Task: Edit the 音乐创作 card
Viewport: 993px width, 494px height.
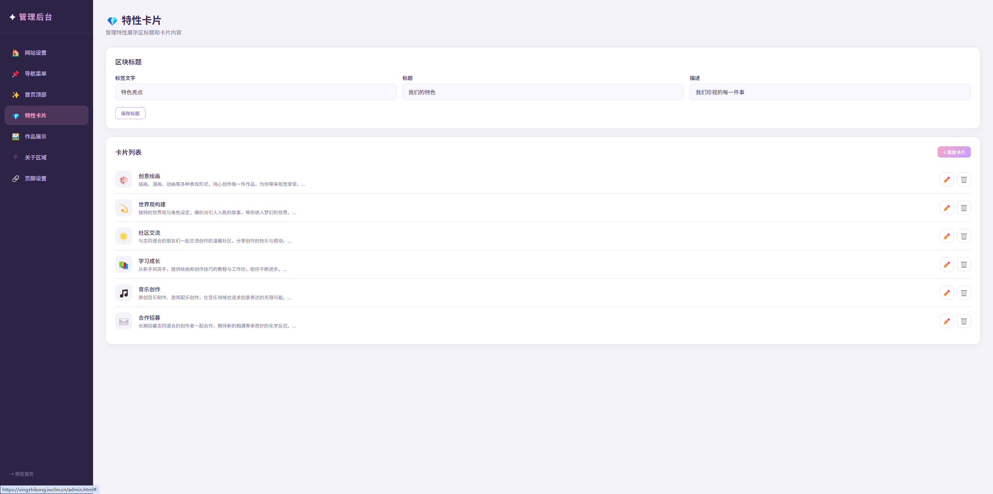Action: pyautogui.click(x=946, y=293)
